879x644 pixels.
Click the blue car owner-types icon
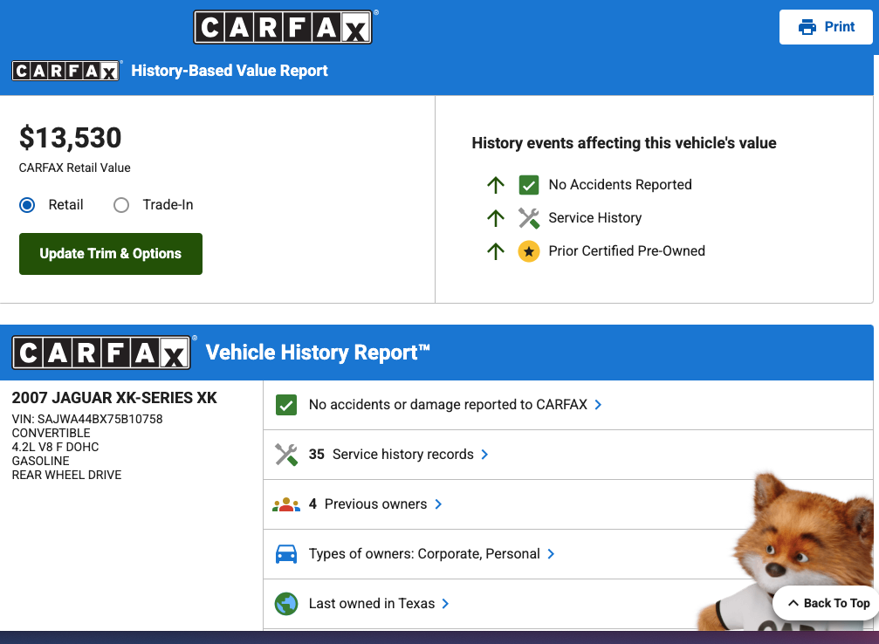[x=286, y=554]
